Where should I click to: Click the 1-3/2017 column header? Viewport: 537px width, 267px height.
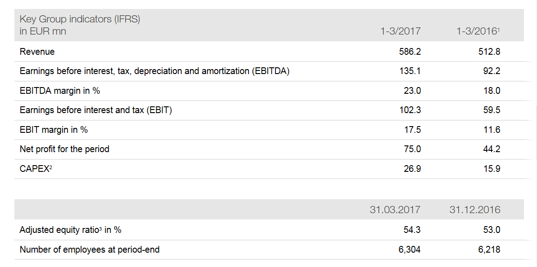[401, 31]
